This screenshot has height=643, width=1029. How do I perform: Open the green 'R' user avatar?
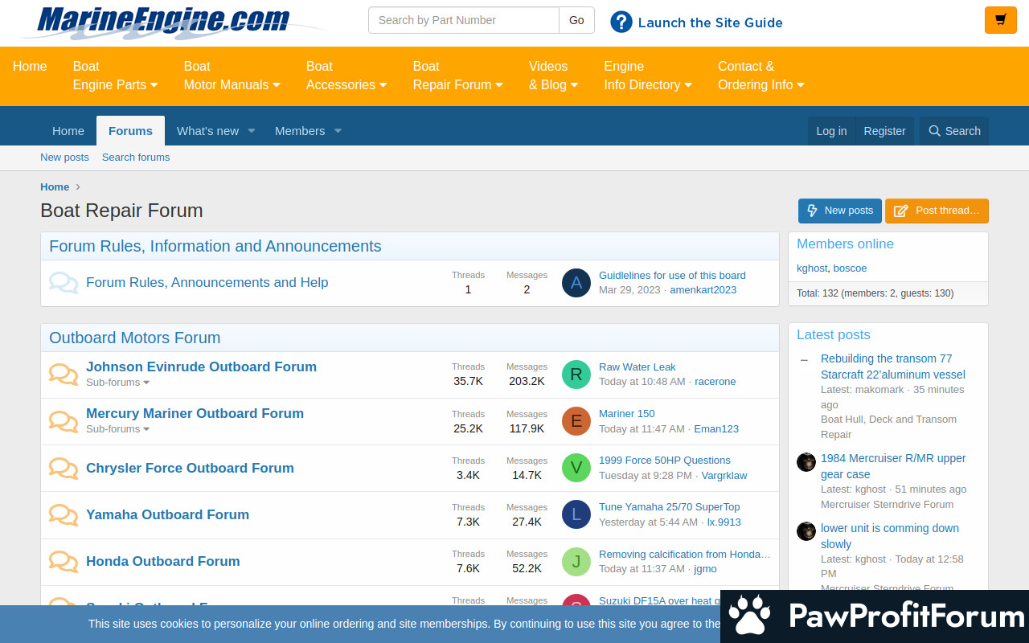point(576,375)
